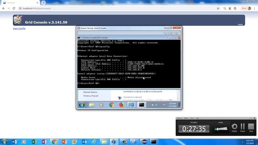Open the command prompt on host taskbar
The image size is (258, 145).
154,142
